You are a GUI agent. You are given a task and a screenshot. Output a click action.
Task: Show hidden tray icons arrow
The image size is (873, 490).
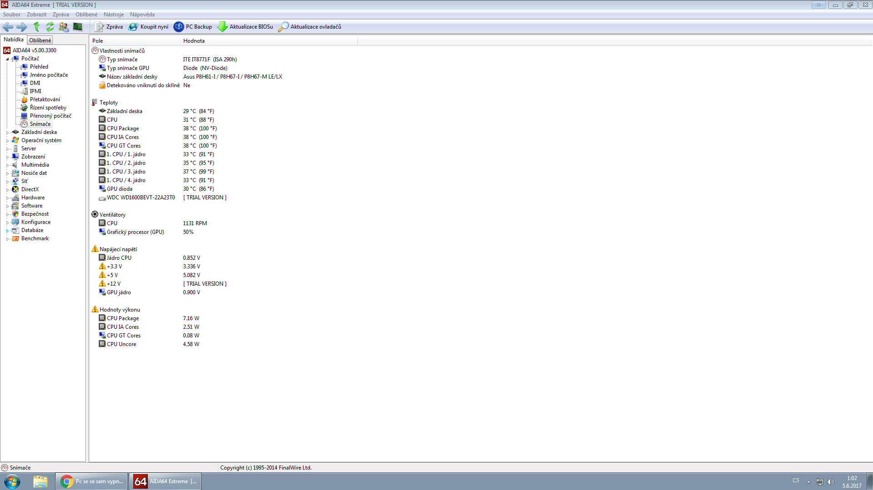tap(808, 482)
